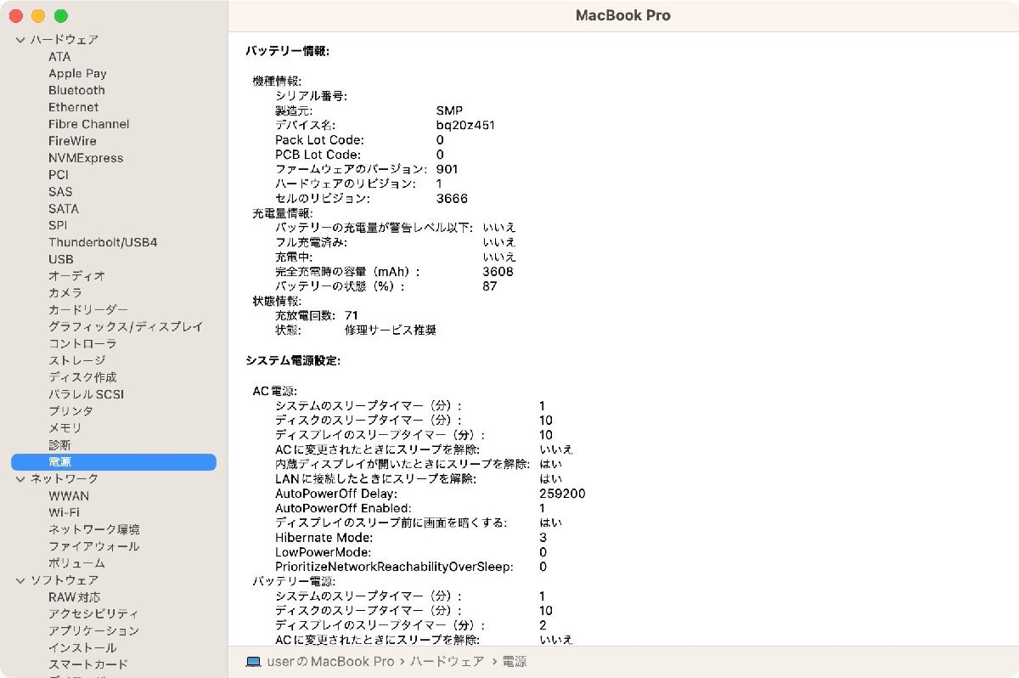Open the オーディオ entry
The width and height of the screenshot is (1019, 678).
pyautogui.click(x=76, y=276)
